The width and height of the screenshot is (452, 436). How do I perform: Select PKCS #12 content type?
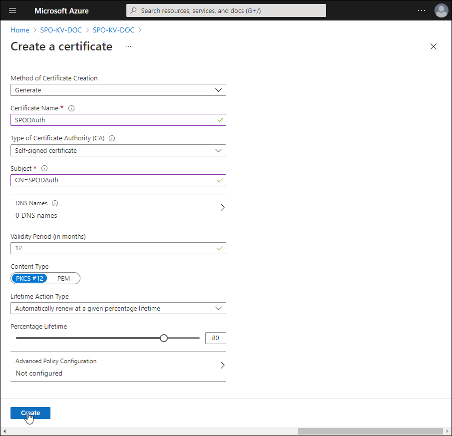coord(29,278)
